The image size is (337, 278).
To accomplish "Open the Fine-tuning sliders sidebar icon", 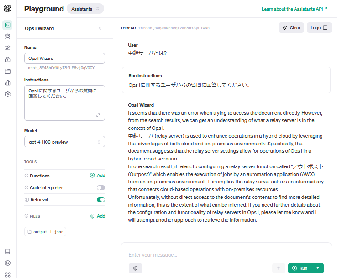I will click(8, 48).
